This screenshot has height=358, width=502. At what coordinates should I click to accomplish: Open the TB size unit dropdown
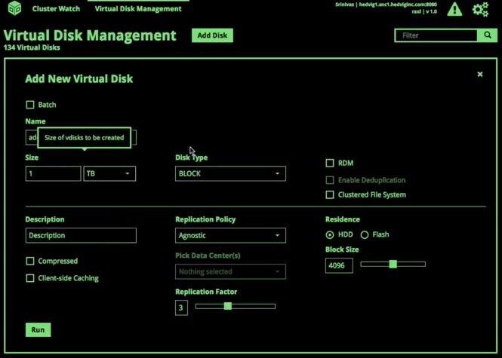click(109, 173)
